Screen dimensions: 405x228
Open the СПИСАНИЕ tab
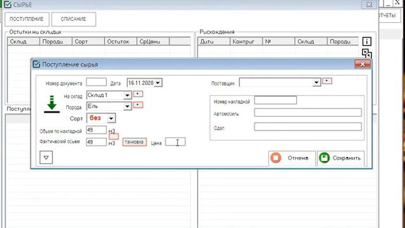73,19
